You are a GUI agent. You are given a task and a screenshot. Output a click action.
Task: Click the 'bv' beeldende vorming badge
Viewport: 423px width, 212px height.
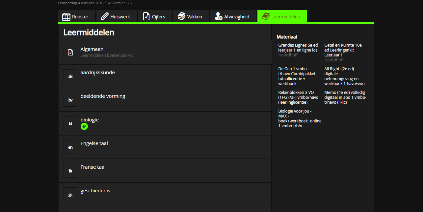(70, 100)
